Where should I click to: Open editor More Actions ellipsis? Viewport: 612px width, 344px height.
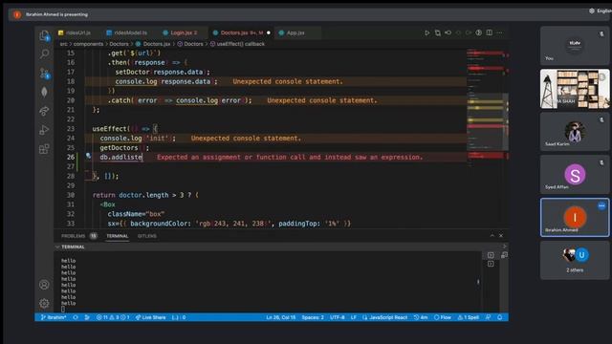pyautogui.click(x=499, y=32)
